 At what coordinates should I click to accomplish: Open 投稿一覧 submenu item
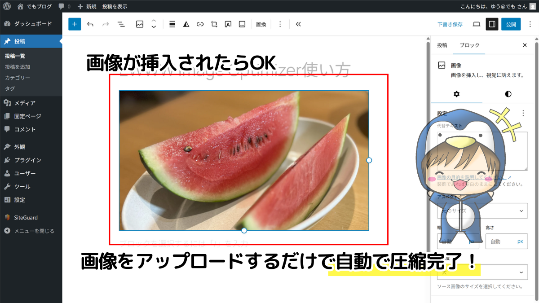pos(15,56)
